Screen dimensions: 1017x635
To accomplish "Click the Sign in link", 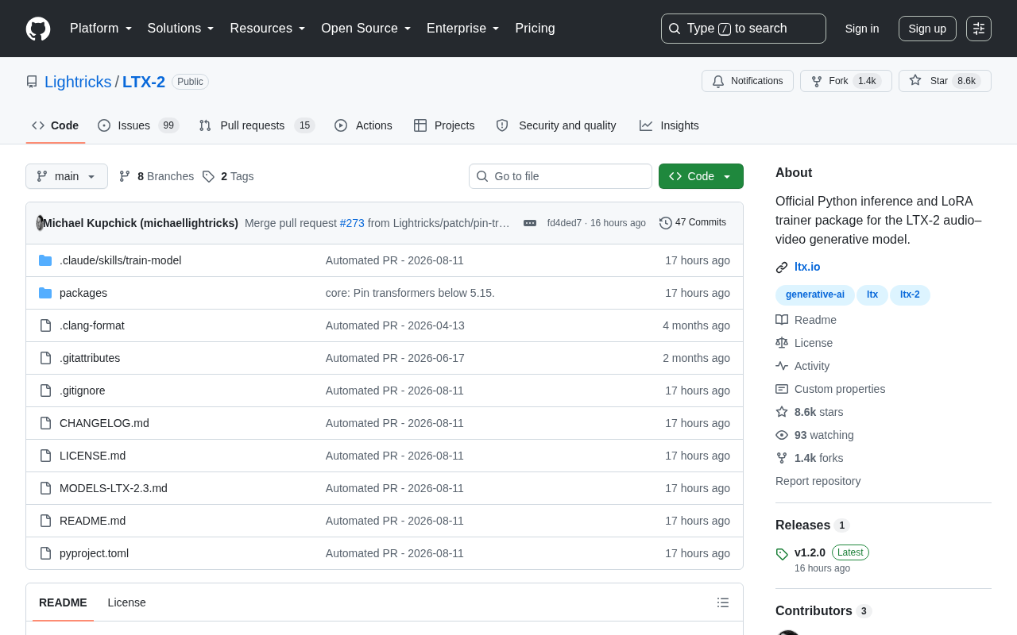I will 862,29.
